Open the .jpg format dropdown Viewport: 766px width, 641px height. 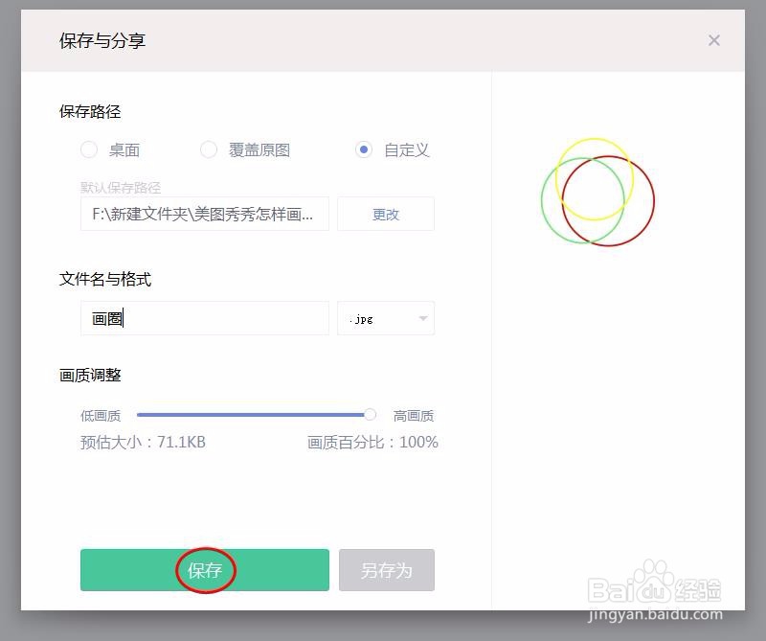pyautogui.click(x=386, y=318)
